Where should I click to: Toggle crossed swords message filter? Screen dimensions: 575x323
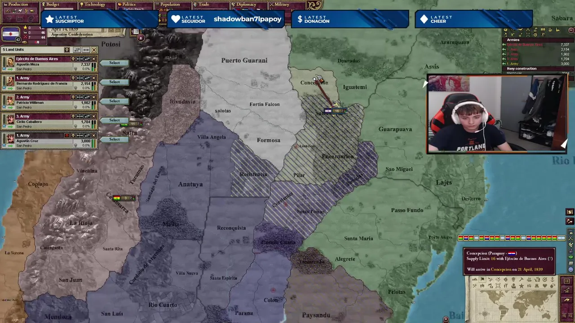[x=571, y=239]
